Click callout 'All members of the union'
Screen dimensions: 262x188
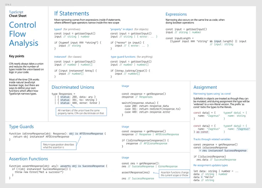(x=81, y=112)
